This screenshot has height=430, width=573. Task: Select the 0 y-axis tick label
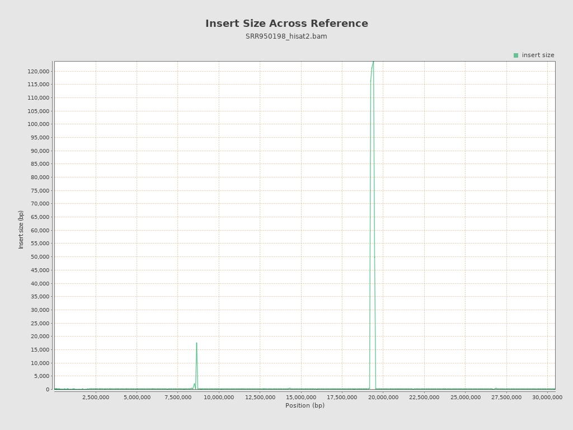[48, 390]
